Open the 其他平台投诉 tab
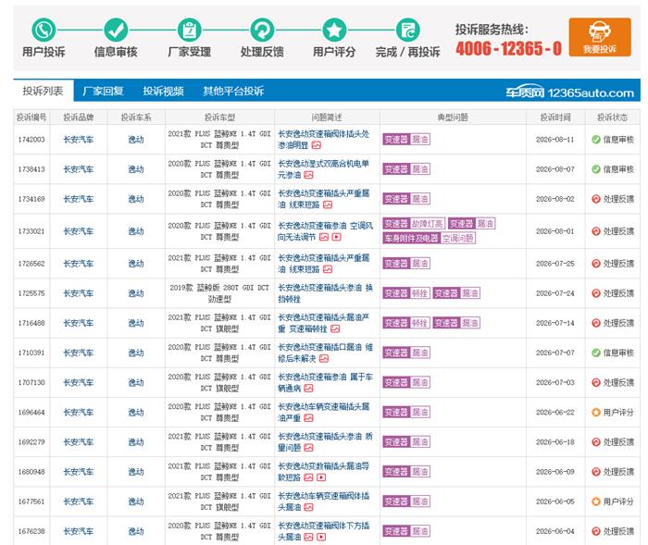The image size is (648, 545). click(233, 91)
